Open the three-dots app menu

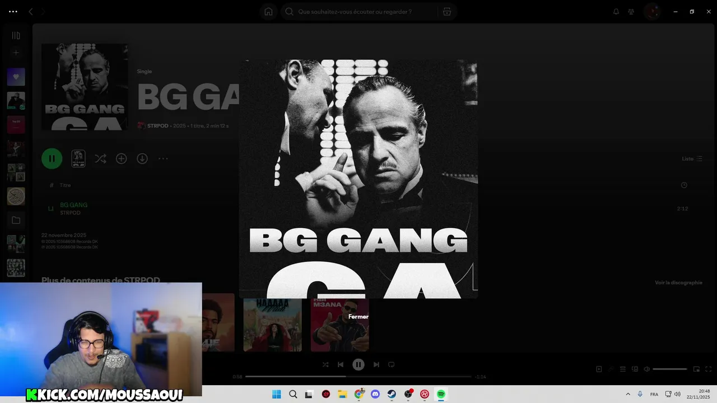click(x=13, y=12)
